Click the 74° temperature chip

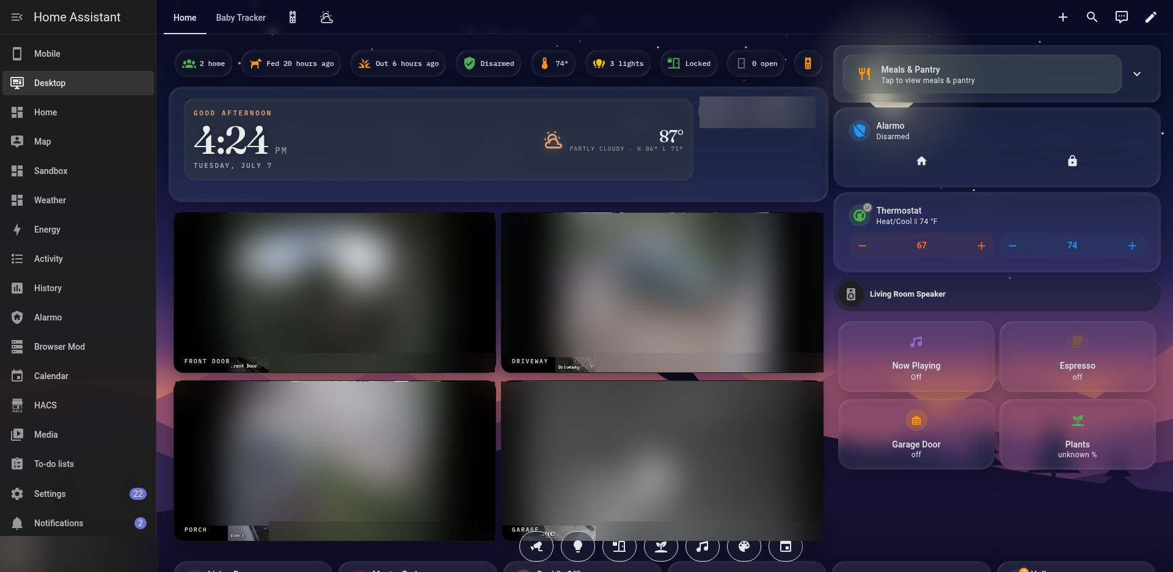pos(554,63)
